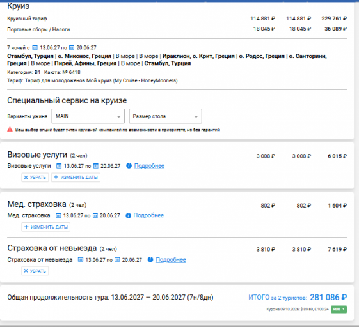Viewport: 359px width, 327px height.
Task: Click Специальный сервис на круизе heading
Action: click(x=67, y=100)
